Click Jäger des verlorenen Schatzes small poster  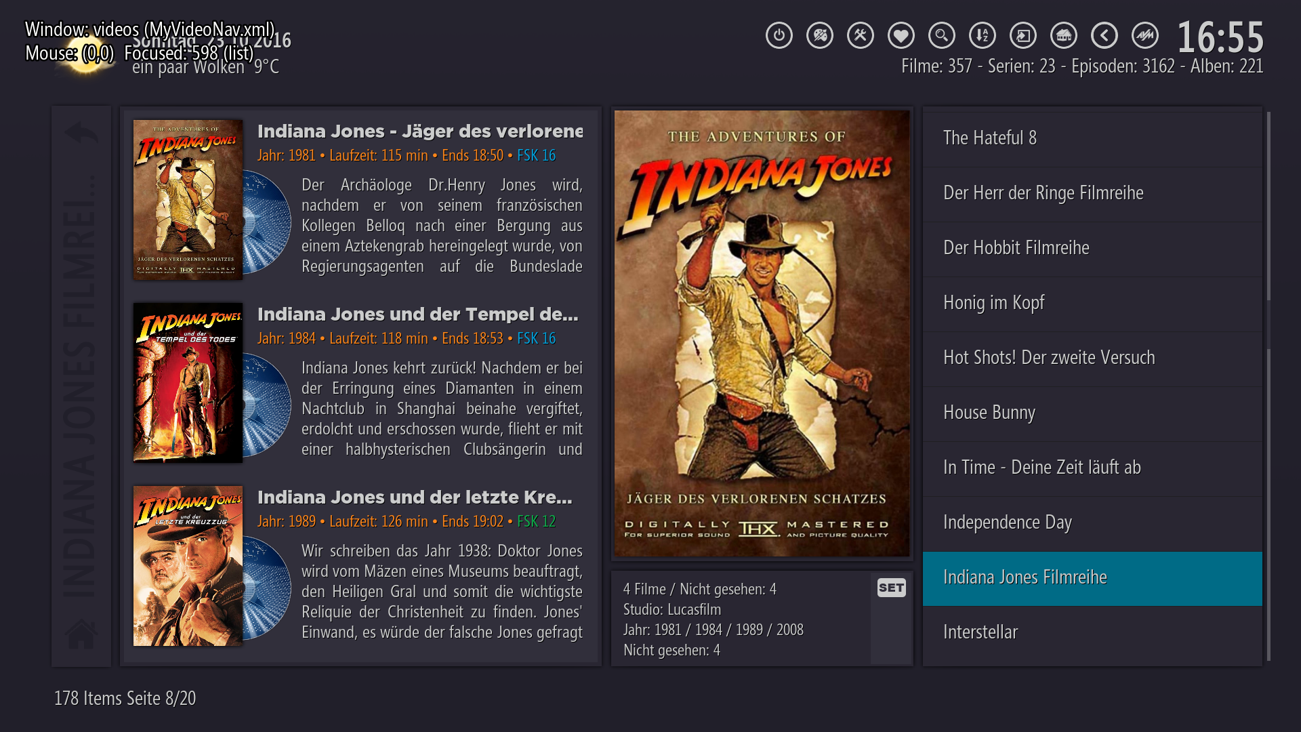(188, 200)
